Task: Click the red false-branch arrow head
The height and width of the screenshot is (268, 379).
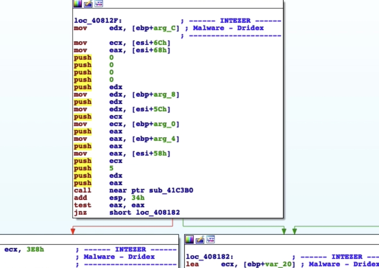Action: (73, 232)
